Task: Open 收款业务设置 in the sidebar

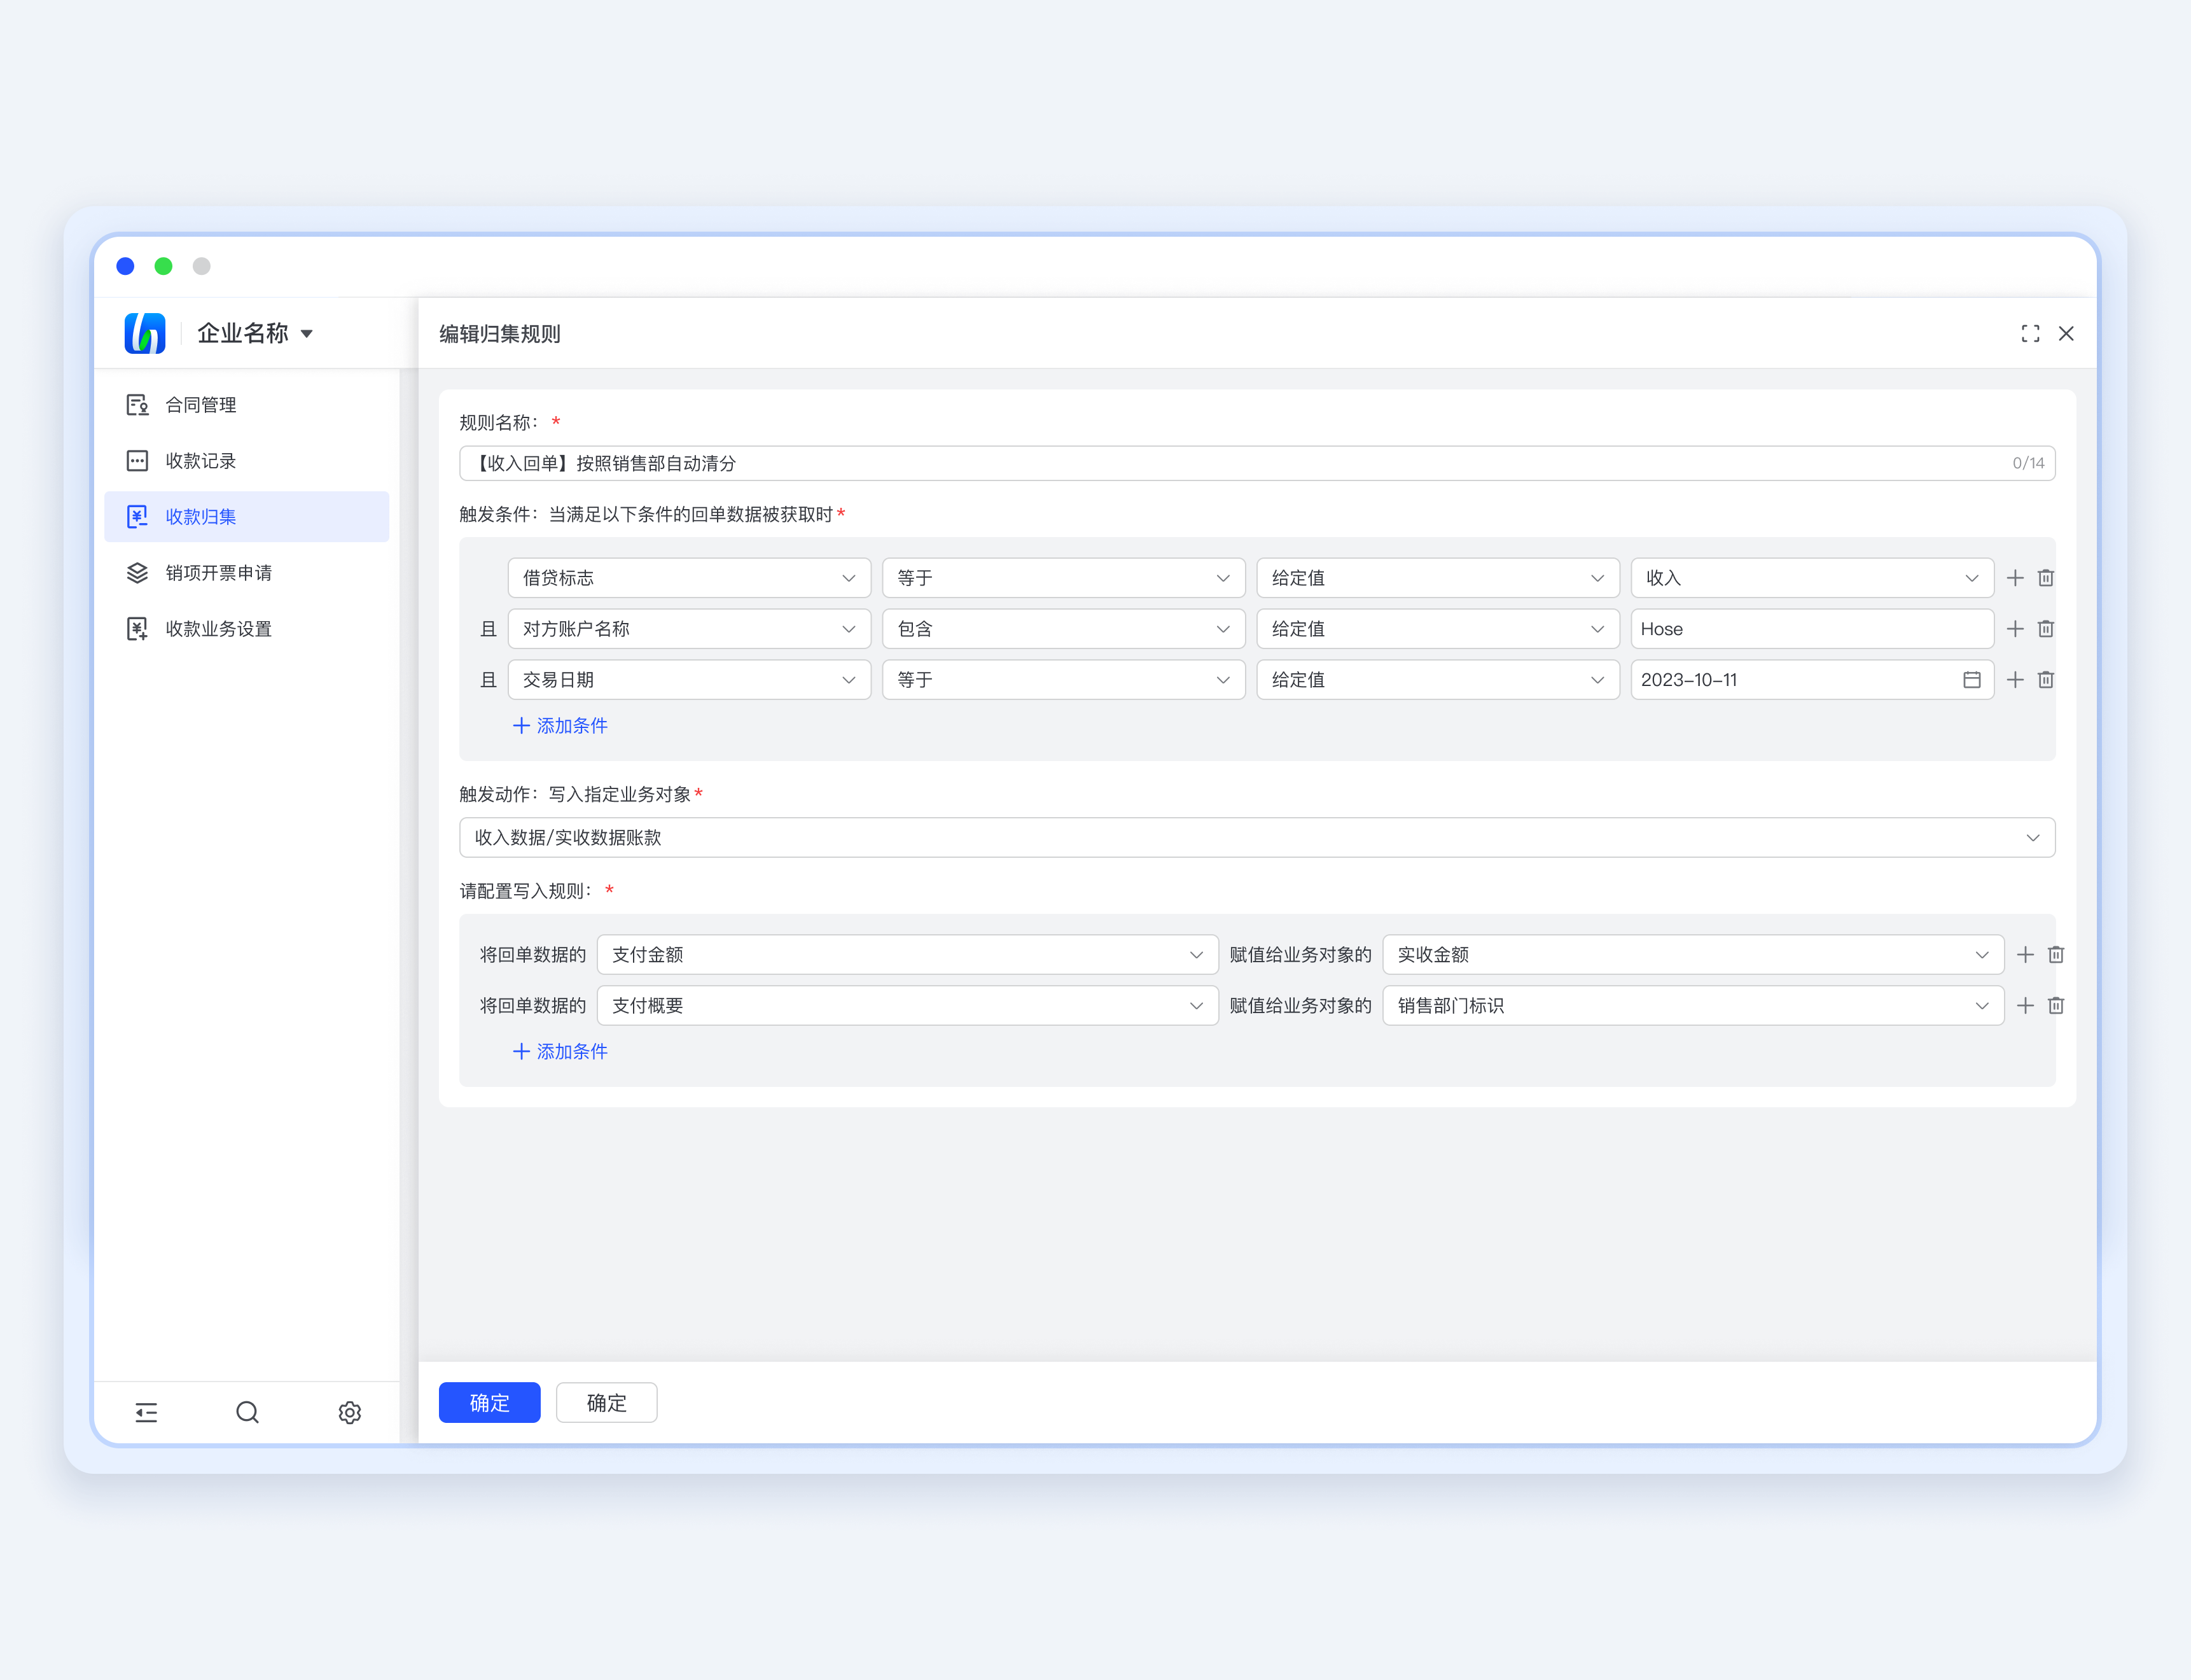Action: point(218,629)
